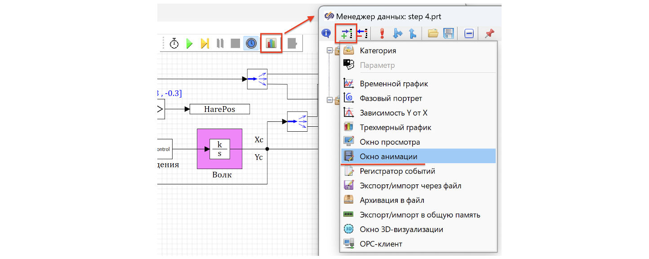
Task: Select Категория from the menu
Action: tap(418, 51)
